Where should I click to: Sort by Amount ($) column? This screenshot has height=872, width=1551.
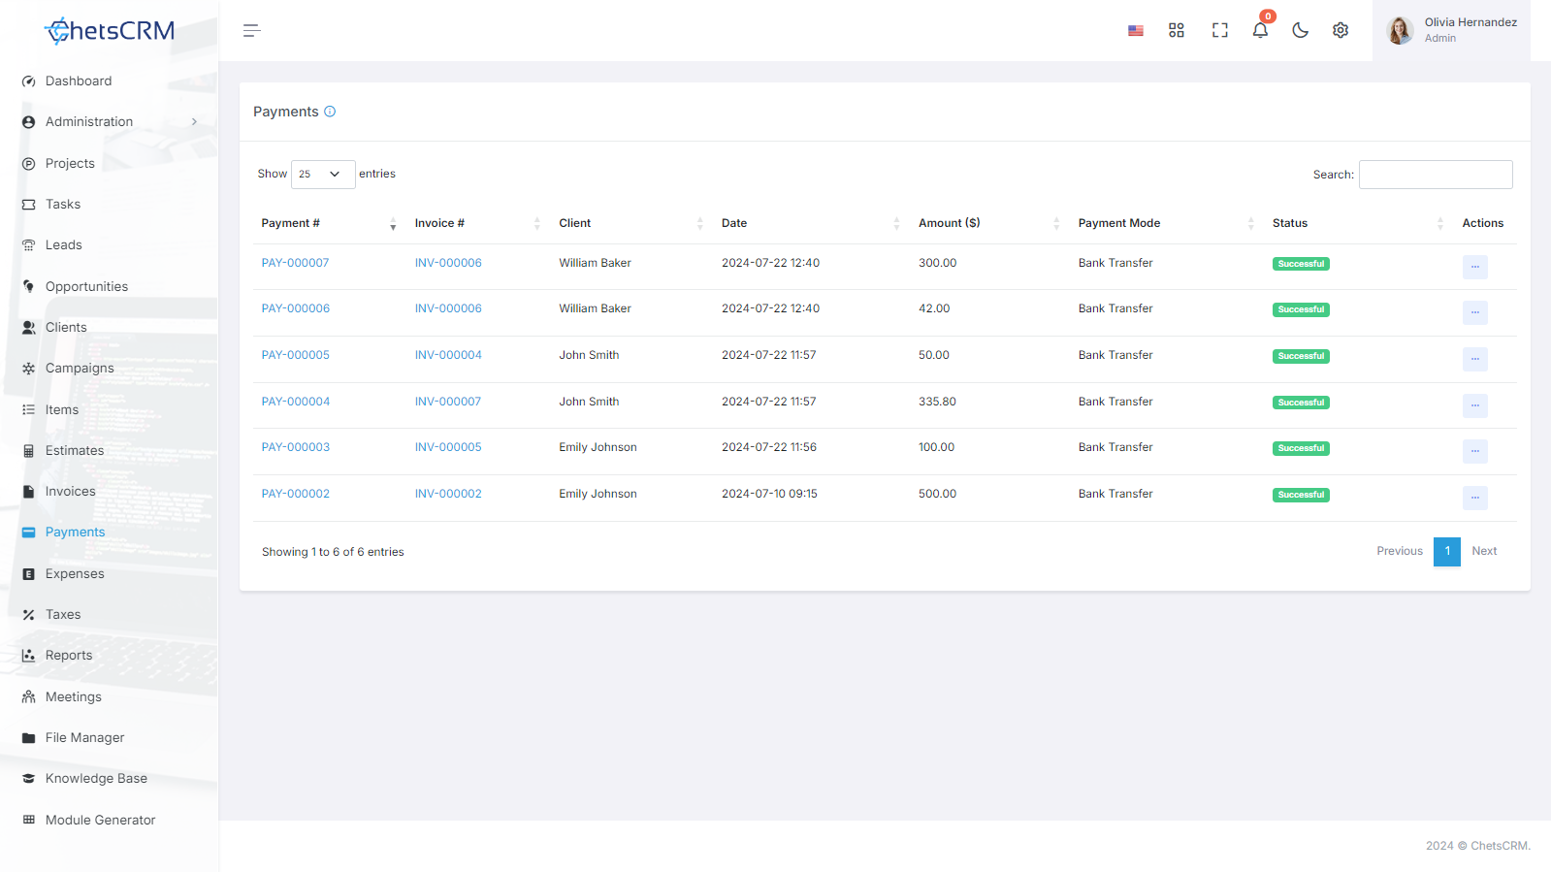coord(990,223)
